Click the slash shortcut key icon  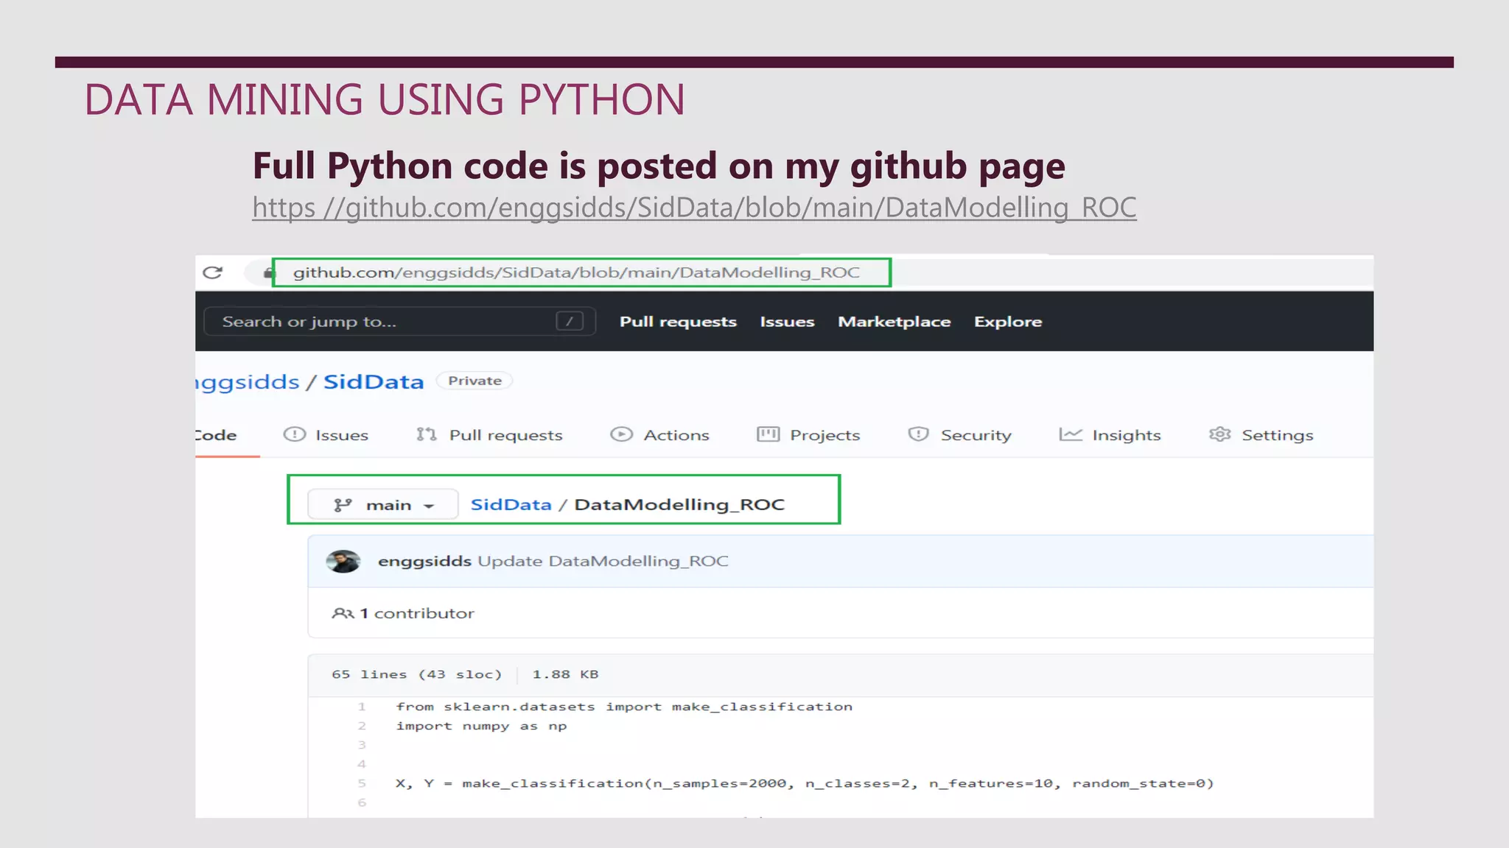click(x=570, y=322)
